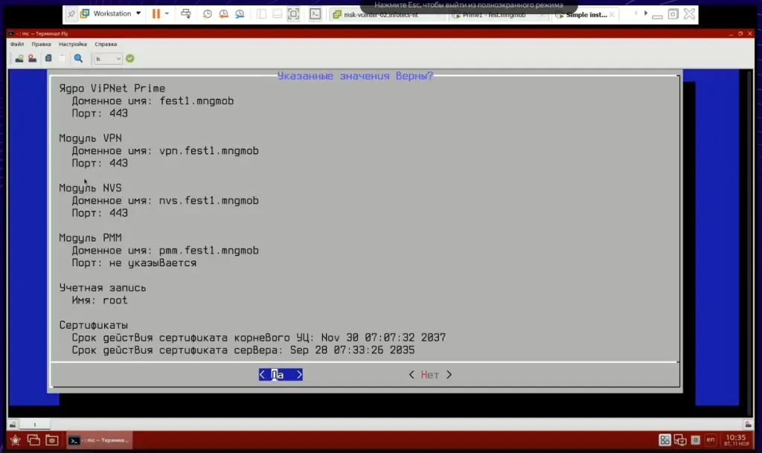Click the thumbnail bar layout icon
762x453 pixels.
[x=277, y=14]
